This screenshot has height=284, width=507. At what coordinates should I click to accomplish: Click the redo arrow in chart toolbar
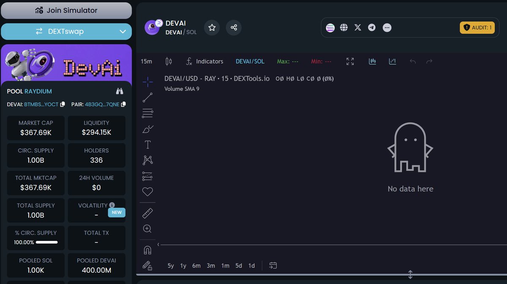[x=429, y=62]
